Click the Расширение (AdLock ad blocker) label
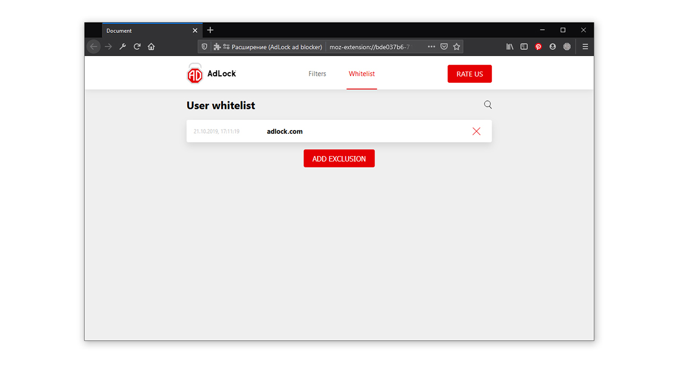This screenshot has width=679, height=382. [277, 47]
